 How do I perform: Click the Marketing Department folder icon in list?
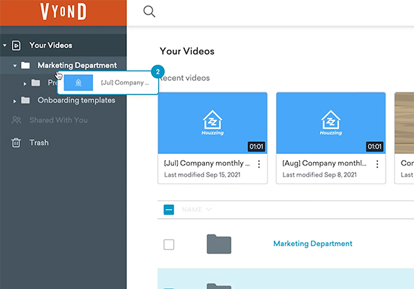click(x=219, y=244)
